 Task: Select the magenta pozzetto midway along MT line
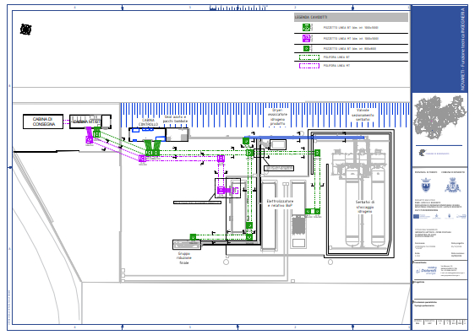point(221,159)
